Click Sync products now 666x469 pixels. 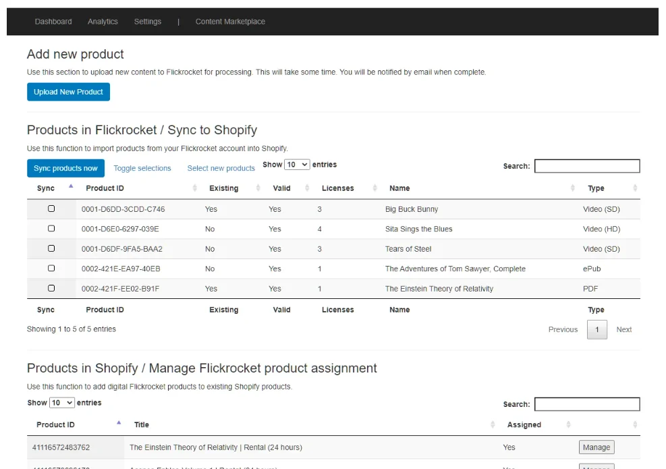(66, 168)
